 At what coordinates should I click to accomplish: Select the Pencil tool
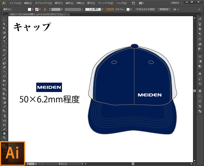[4, 59]
